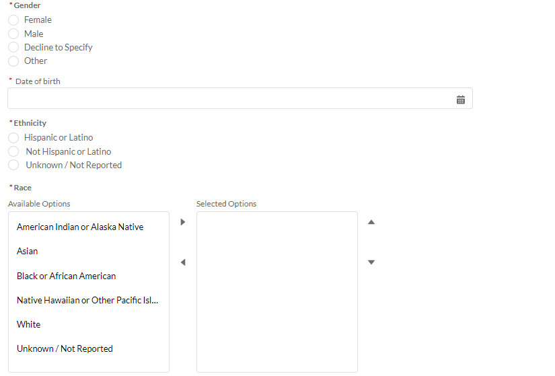Click the Date of birth input field
Image resolution: width=555 pixels, height=376 pixels.
[x=229, y=99]
